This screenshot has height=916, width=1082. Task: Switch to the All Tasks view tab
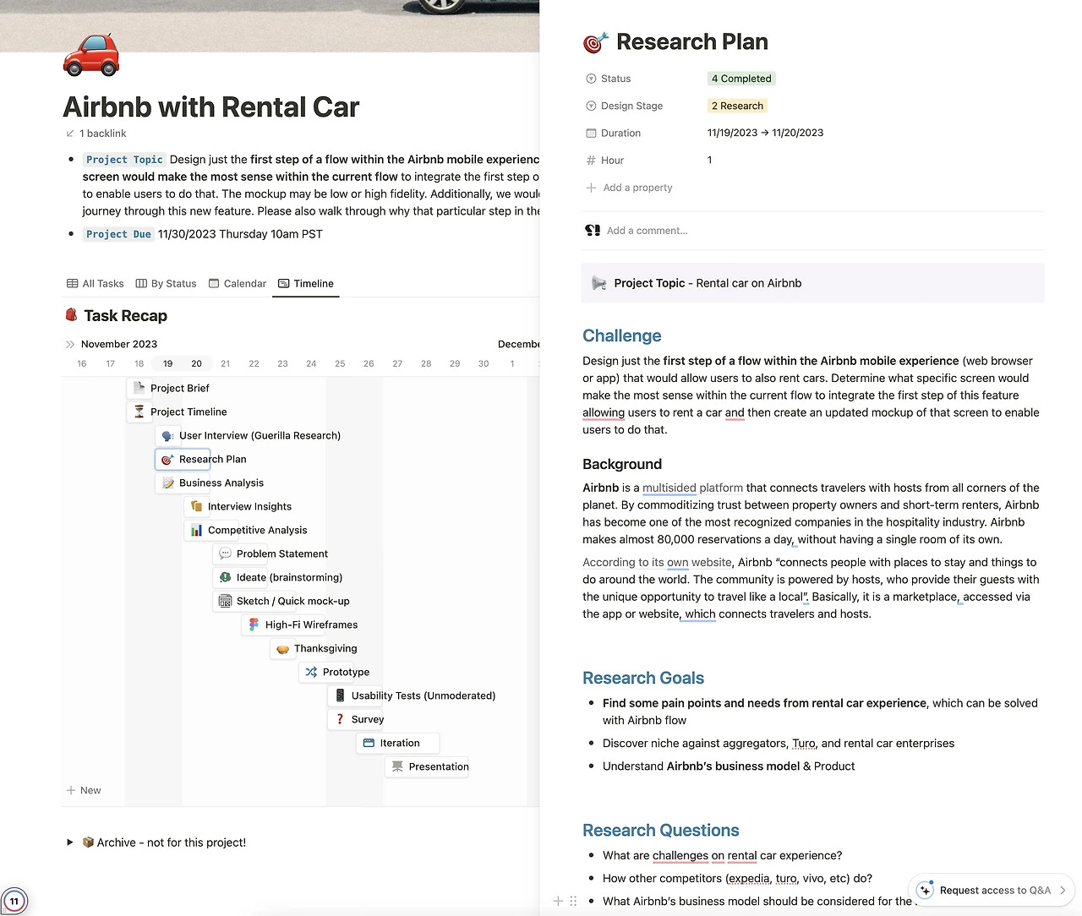(96, 284)
